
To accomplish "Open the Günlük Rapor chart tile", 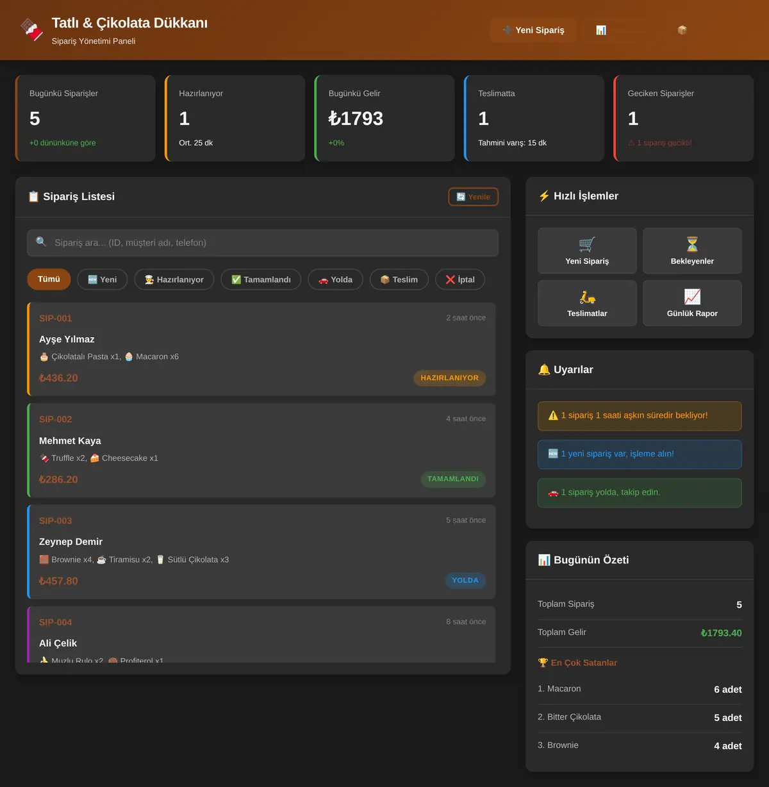I will [692, 303].
